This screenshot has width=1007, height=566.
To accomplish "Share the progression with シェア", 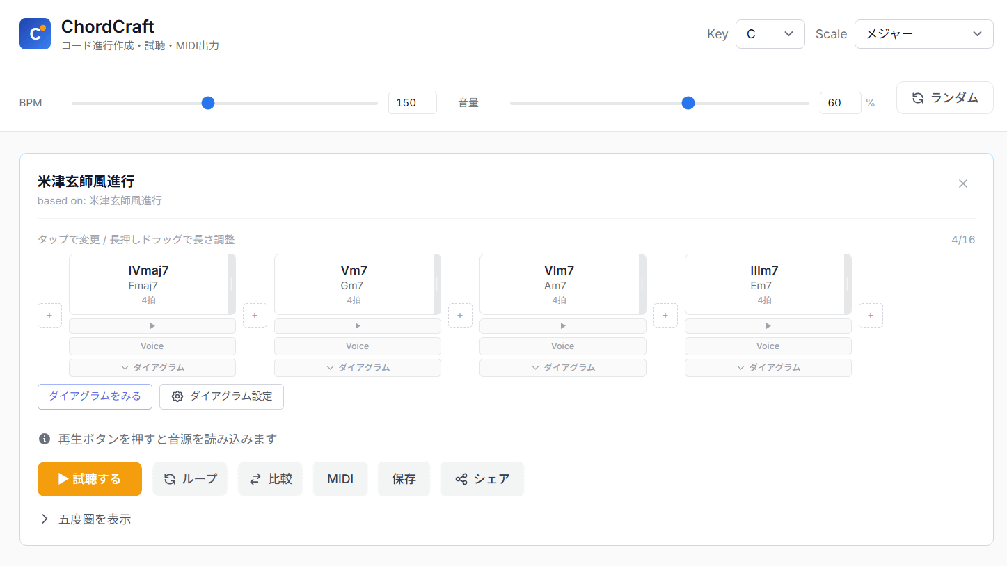I will point(482,479).
